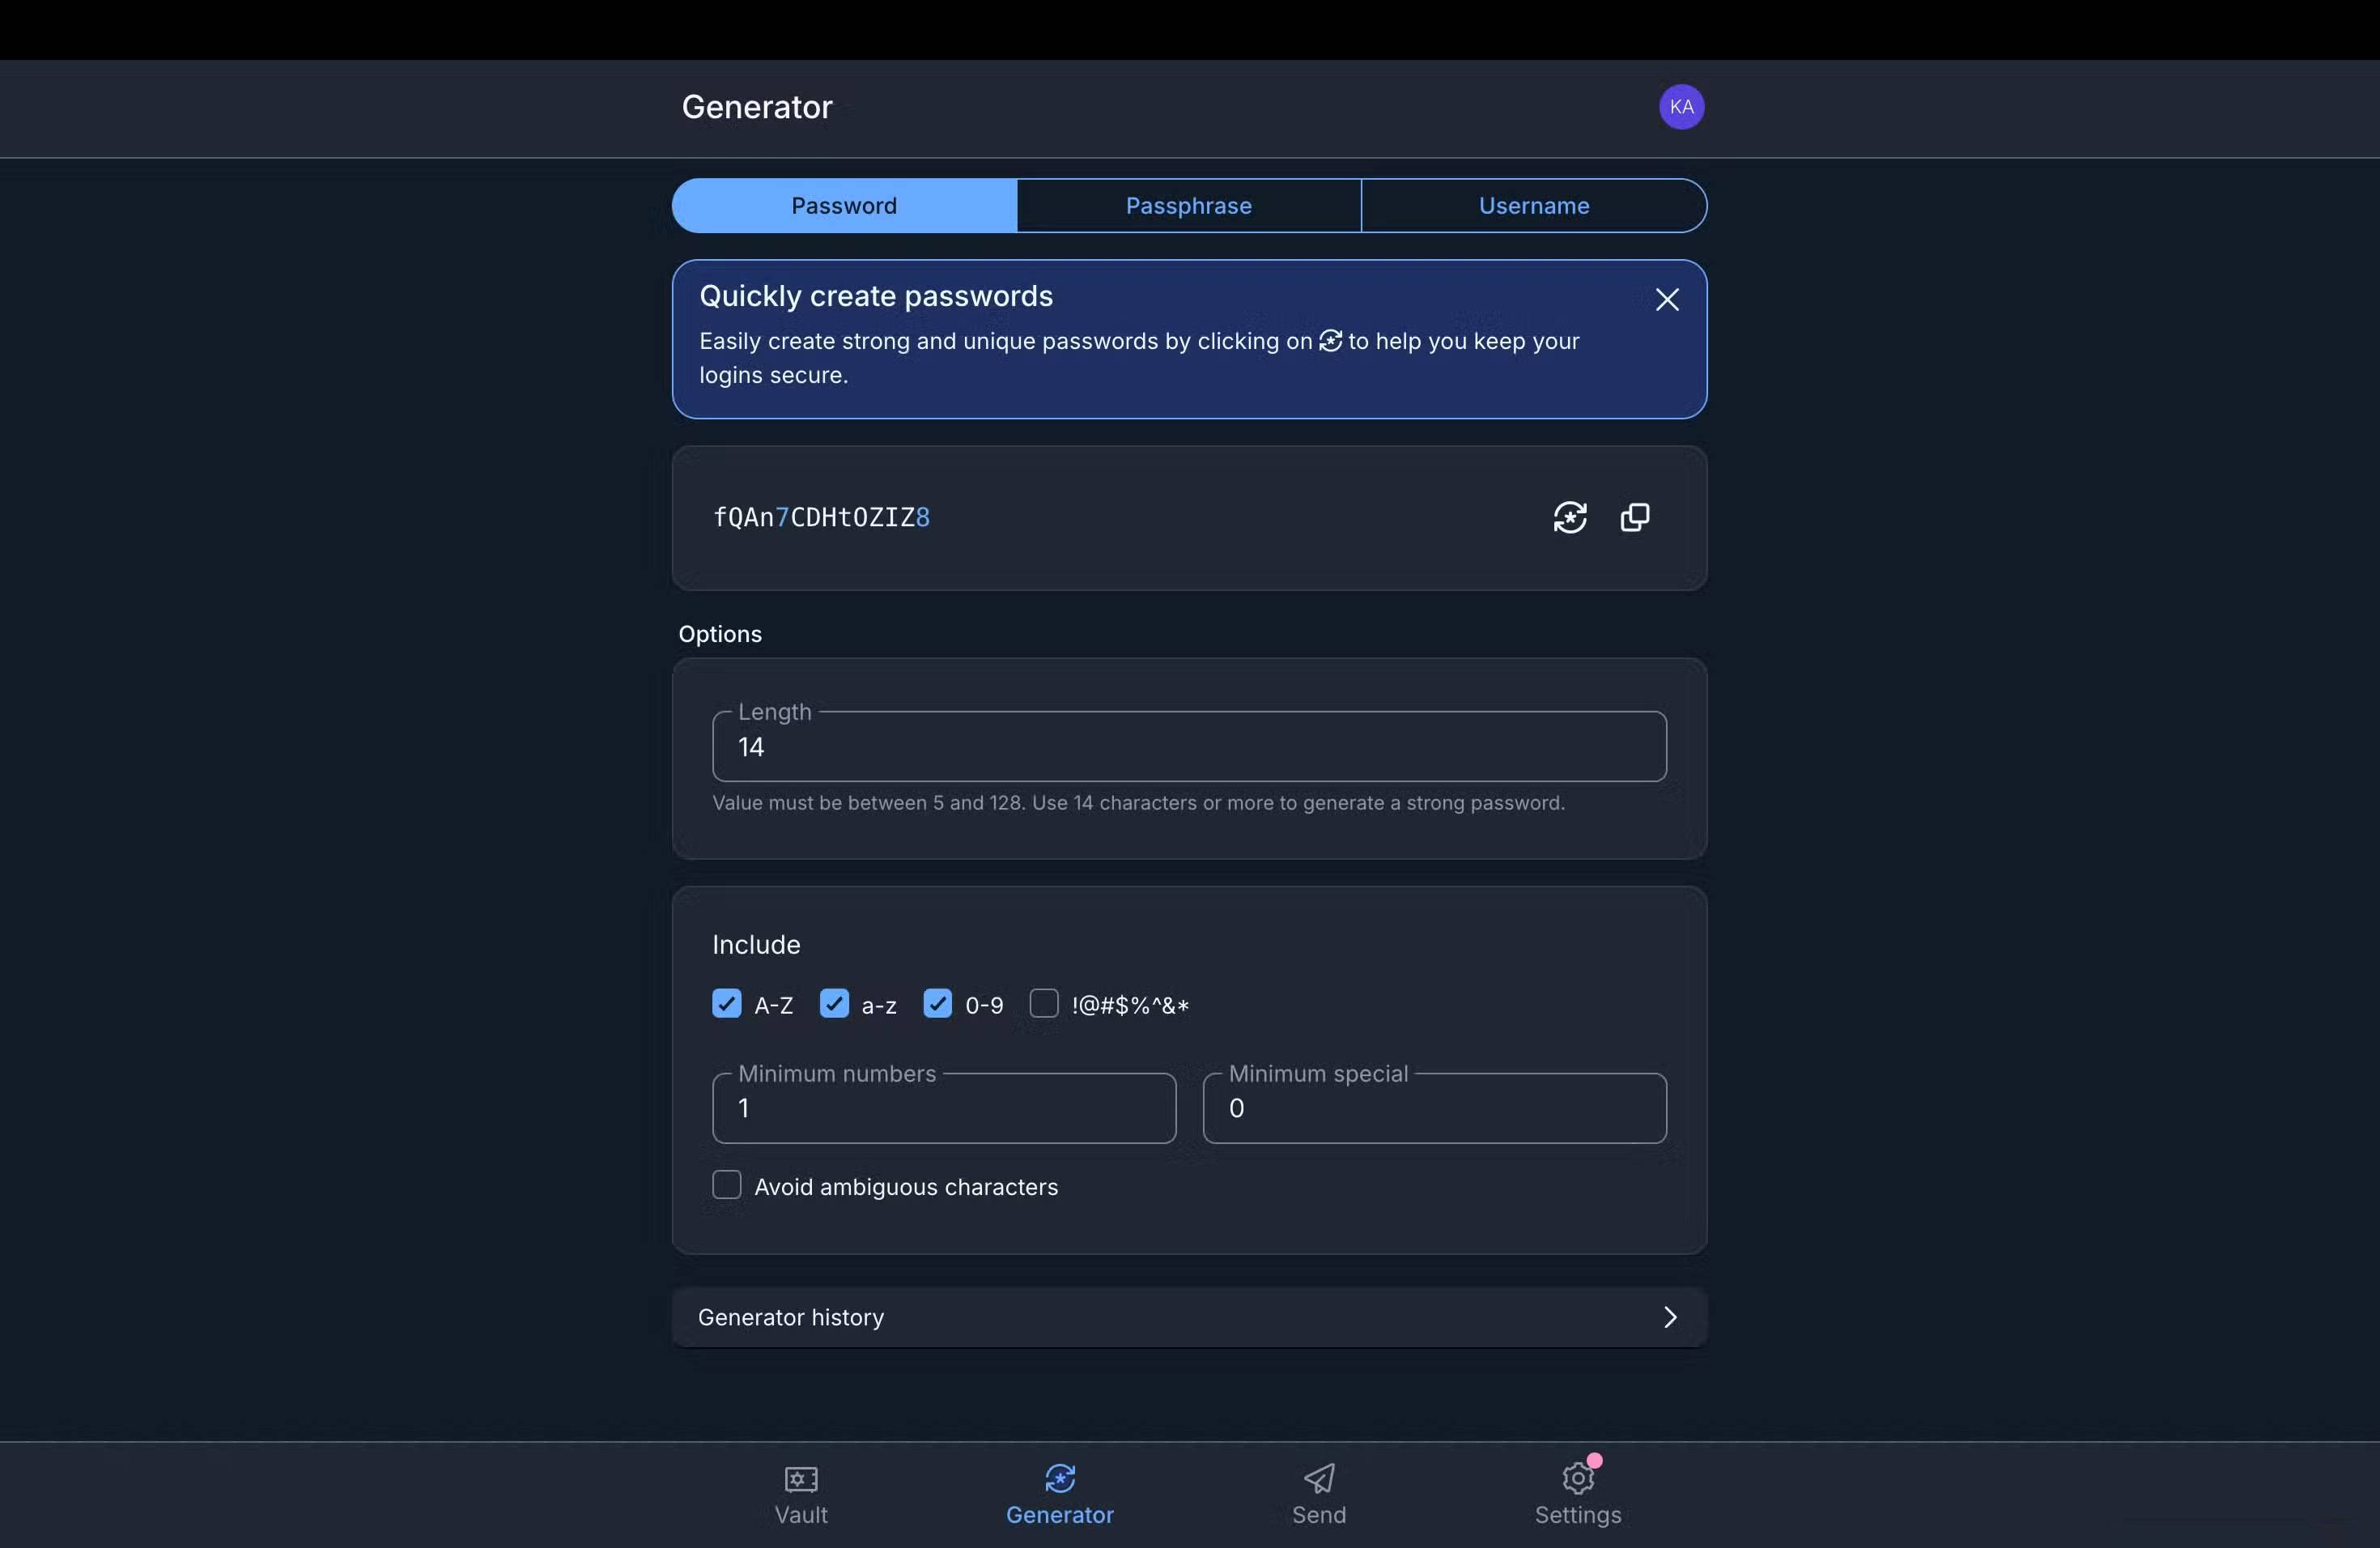Click the Generator navigation icon

coord(1059,1479)
